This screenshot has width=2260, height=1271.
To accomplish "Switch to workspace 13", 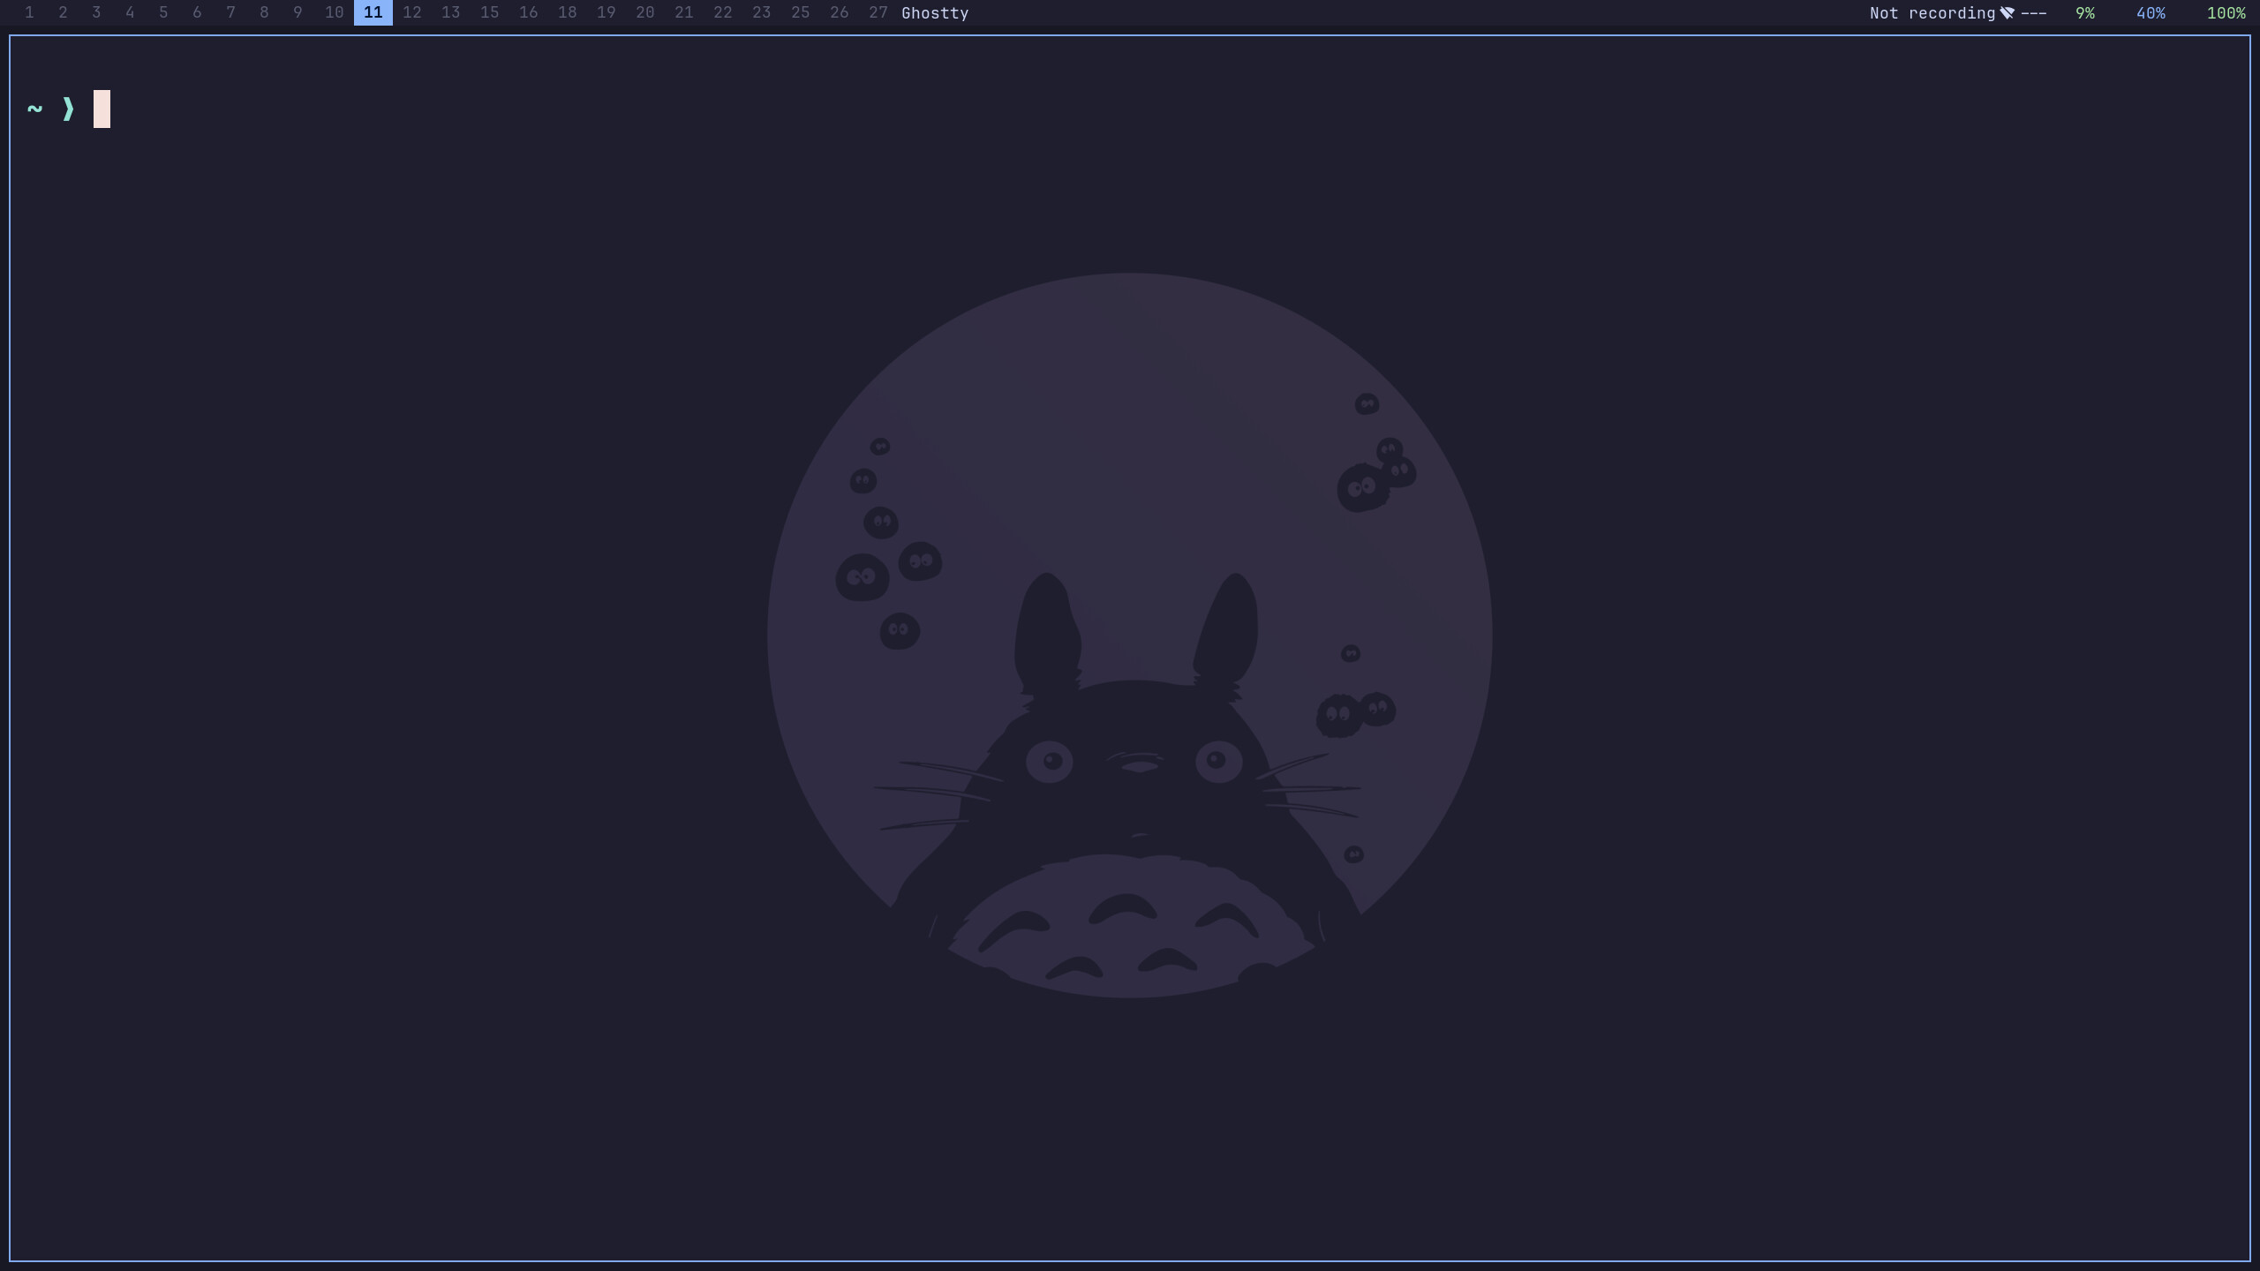I will pyautogui.click(x=451, y=12).
